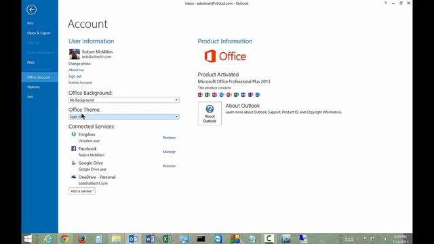
Task: Manage the Facebook connected service
Action: pyautogui.click(x=169, y=152)
